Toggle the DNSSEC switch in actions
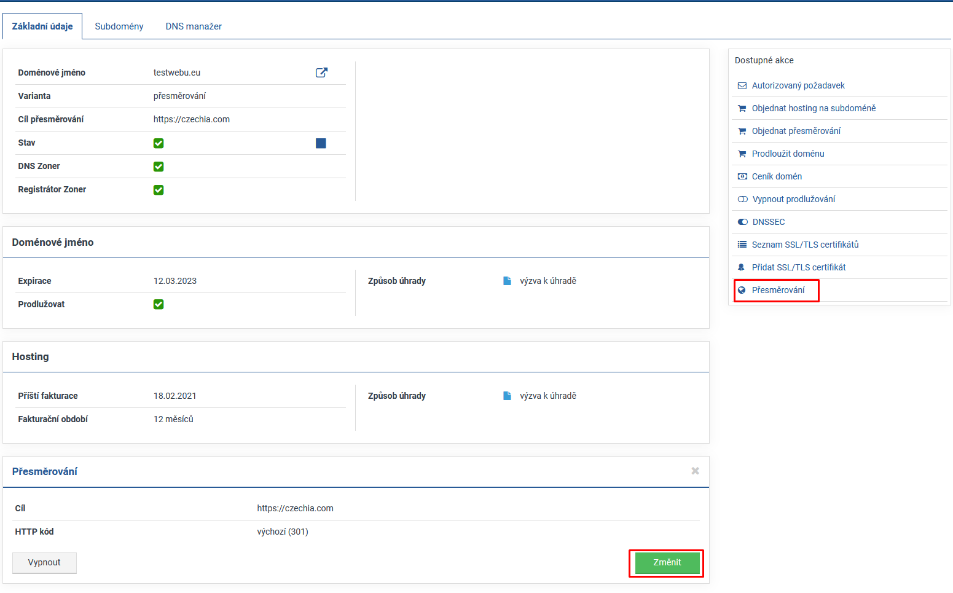The image size is (953, 593). (x=743, y=222)
